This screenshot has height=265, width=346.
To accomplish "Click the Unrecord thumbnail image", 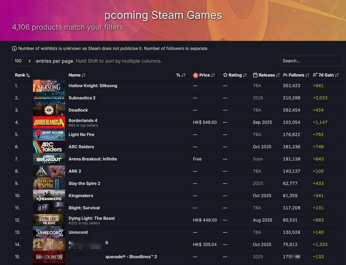I will pos(49,232).
